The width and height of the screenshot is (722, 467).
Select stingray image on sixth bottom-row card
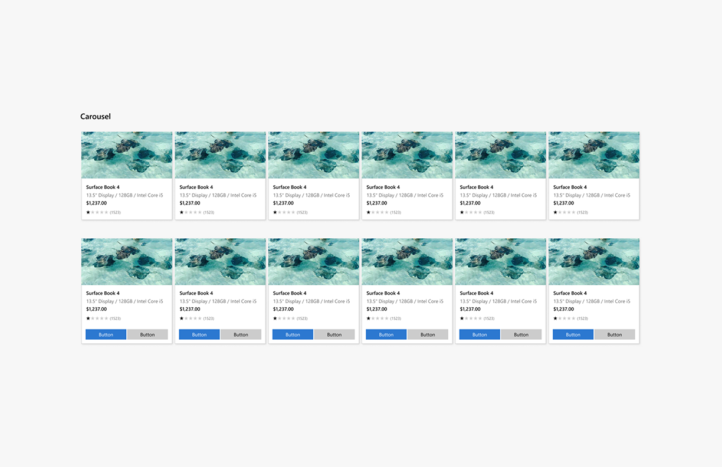[x=594, y=262]
